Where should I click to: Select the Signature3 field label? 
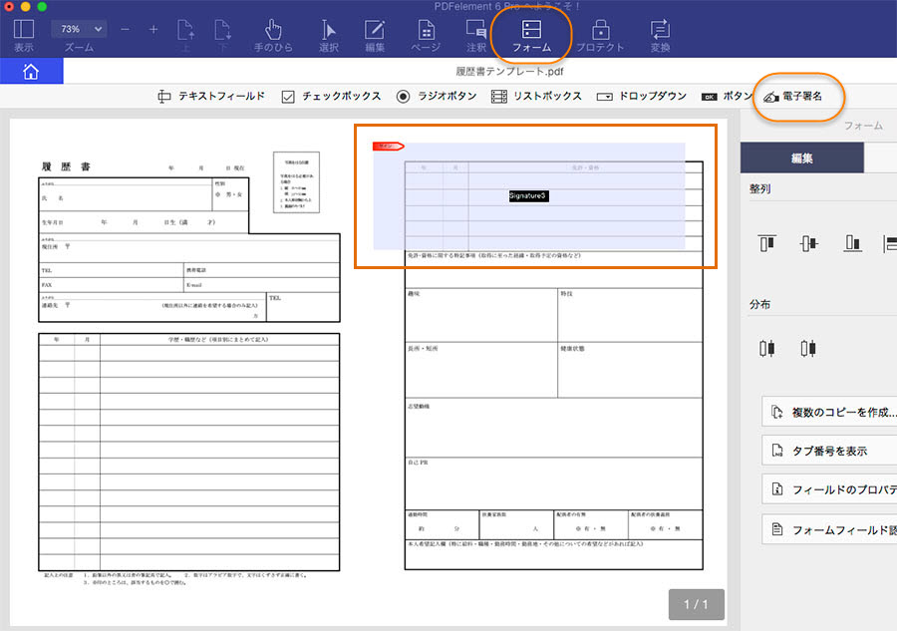point(528,195)
